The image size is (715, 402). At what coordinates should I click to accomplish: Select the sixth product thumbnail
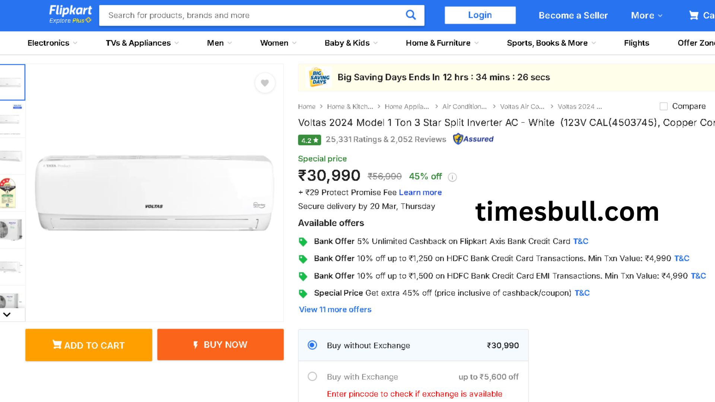pos(12,267)
